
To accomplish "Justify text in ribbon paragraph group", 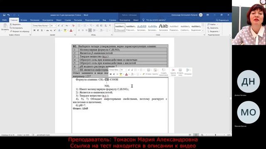I will 90,30.
